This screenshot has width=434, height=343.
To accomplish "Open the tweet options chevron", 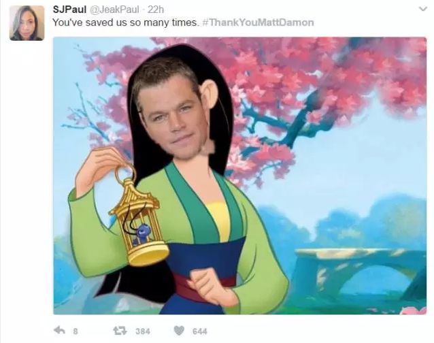I will (x=422, y=9).
